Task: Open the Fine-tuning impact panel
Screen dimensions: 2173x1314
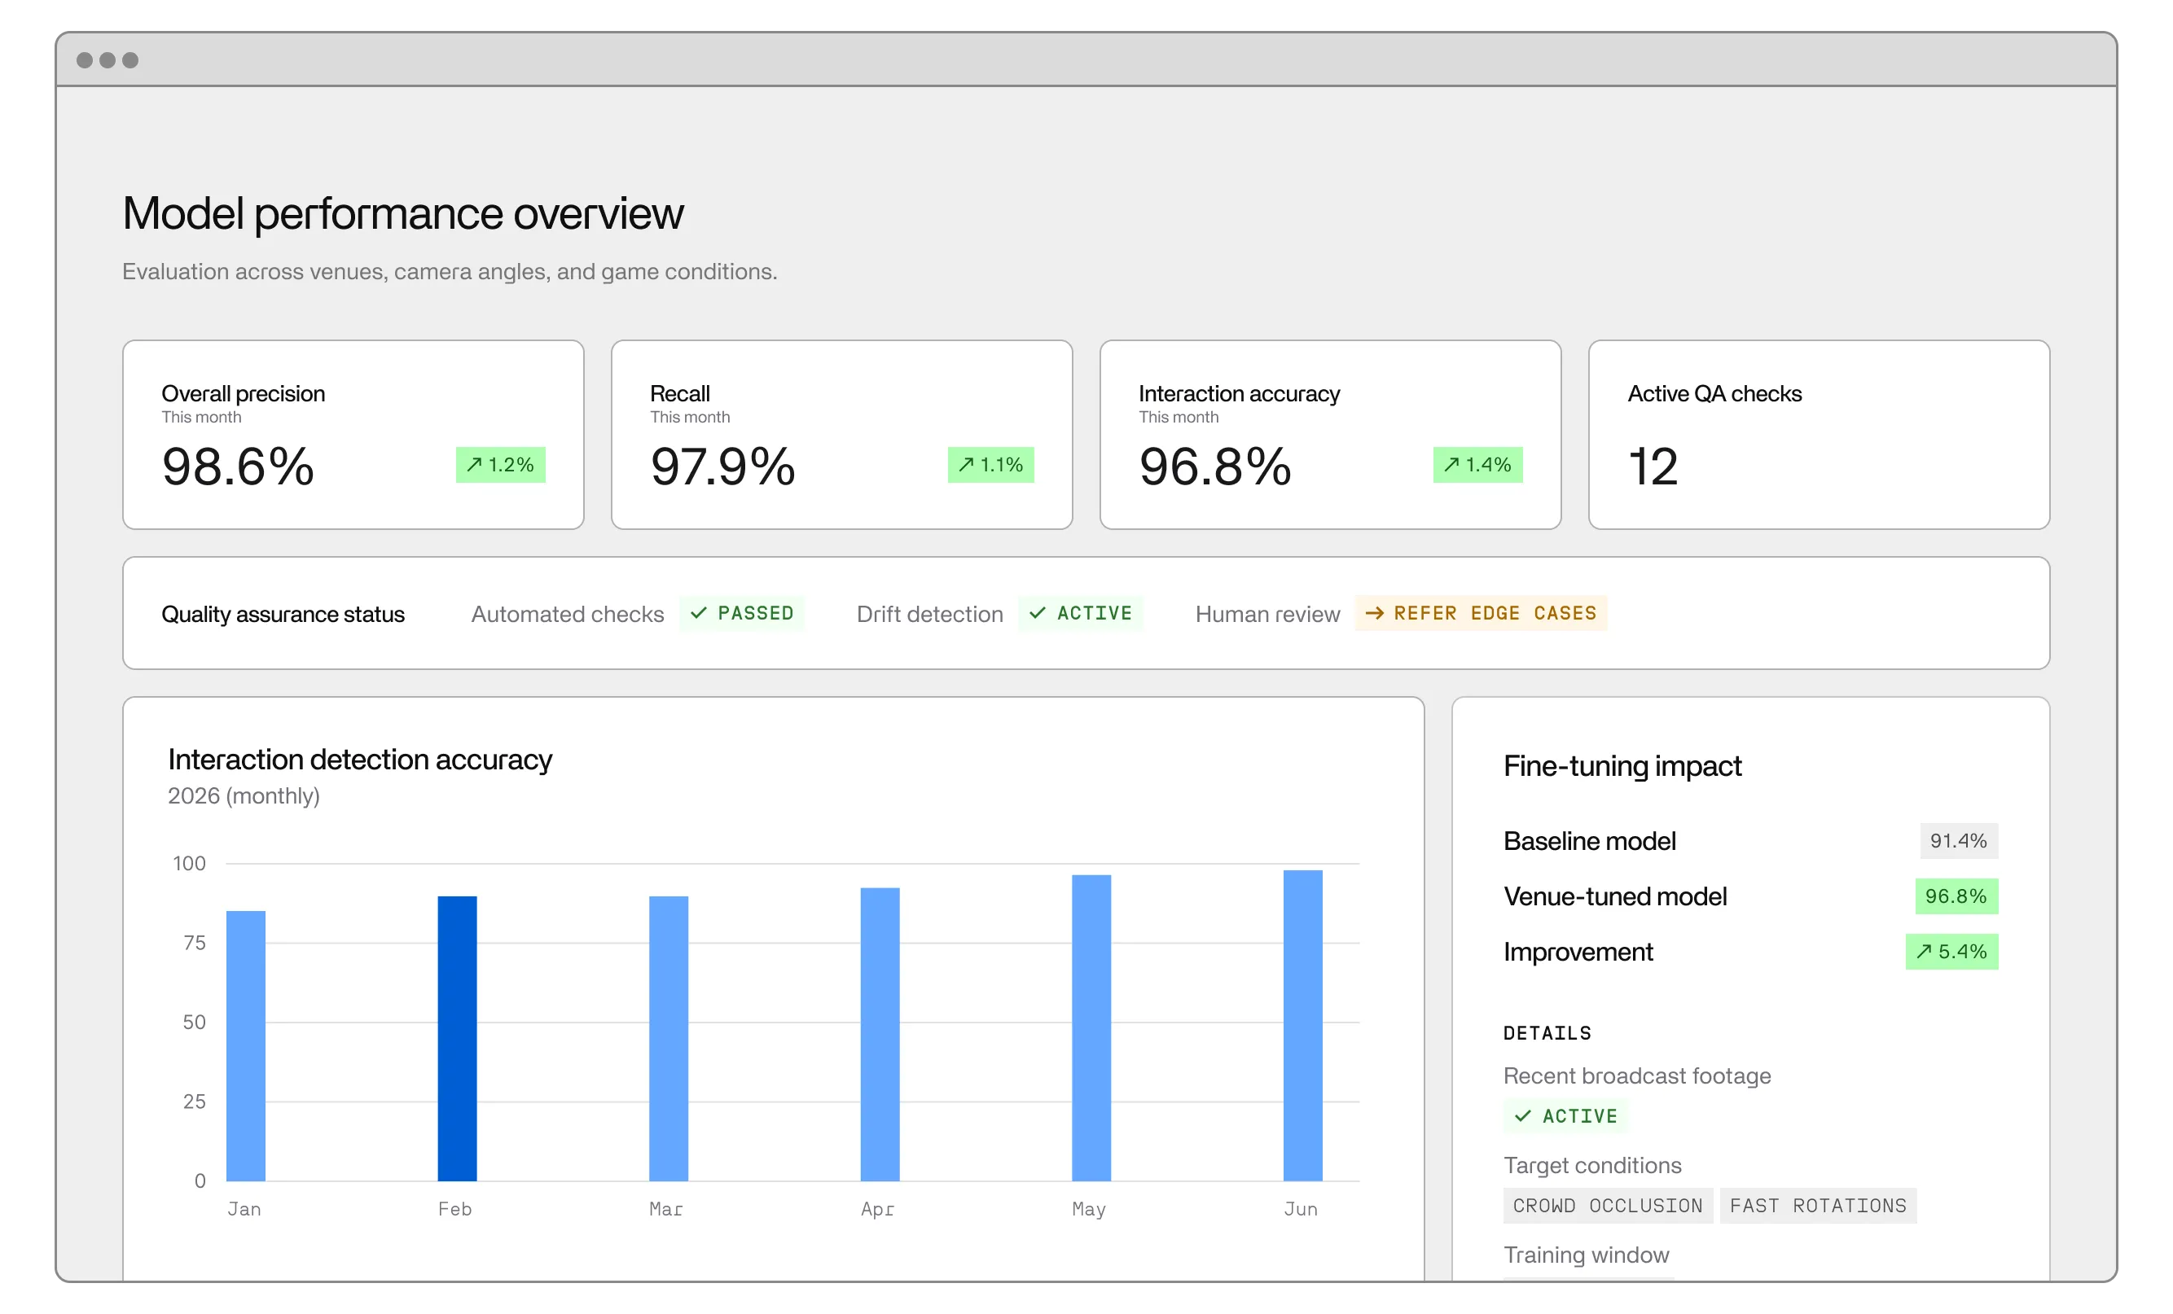Action: click(x=1622, y=766)
